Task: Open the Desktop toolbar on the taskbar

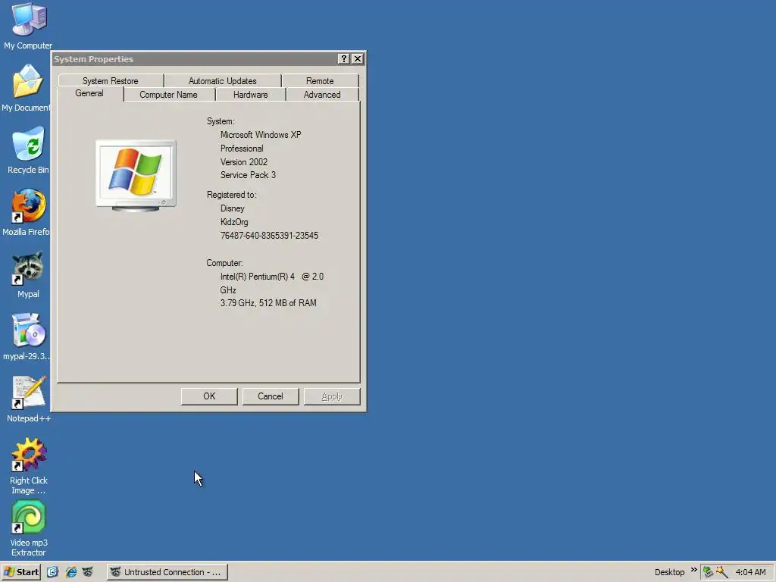Action: pos(670,572)
